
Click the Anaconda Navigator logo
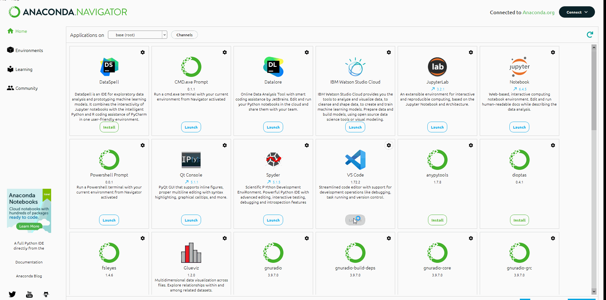tap(68, 12)
